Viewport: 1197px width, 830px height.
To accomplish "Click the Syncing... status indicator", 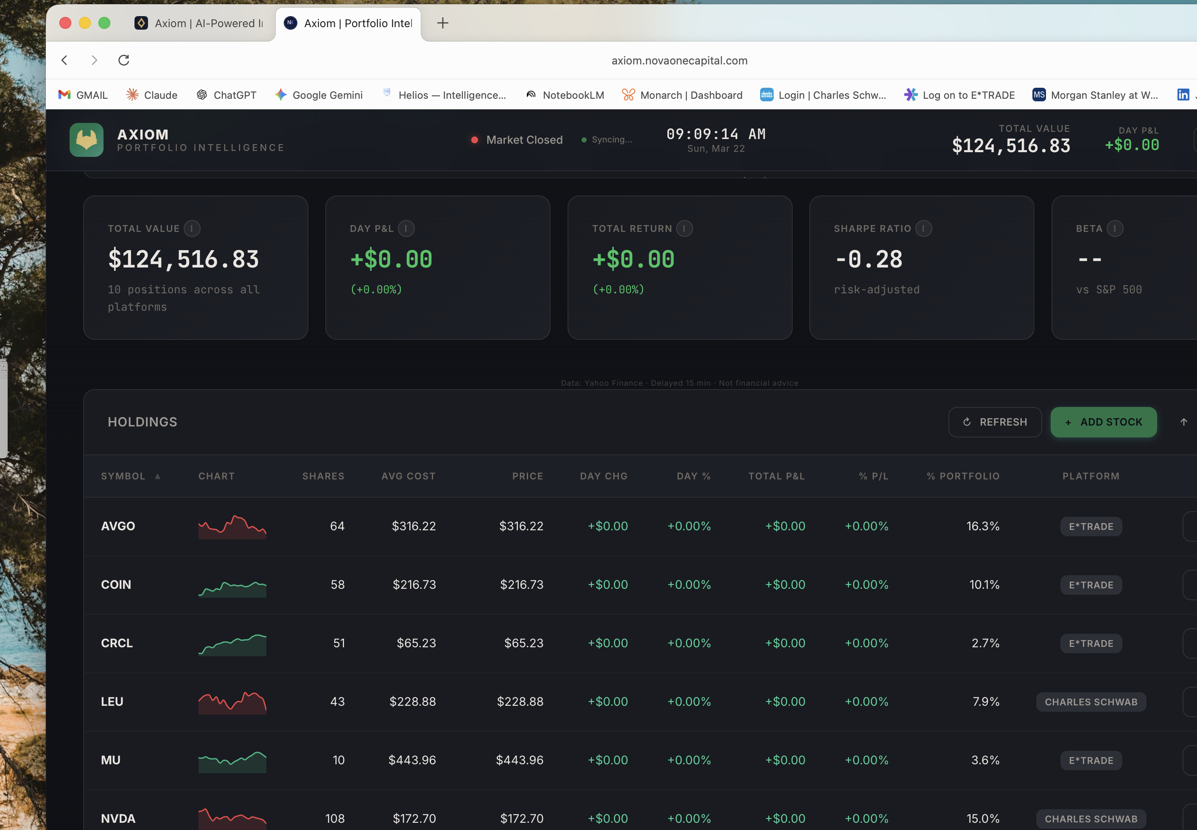I will click(606, 139).
